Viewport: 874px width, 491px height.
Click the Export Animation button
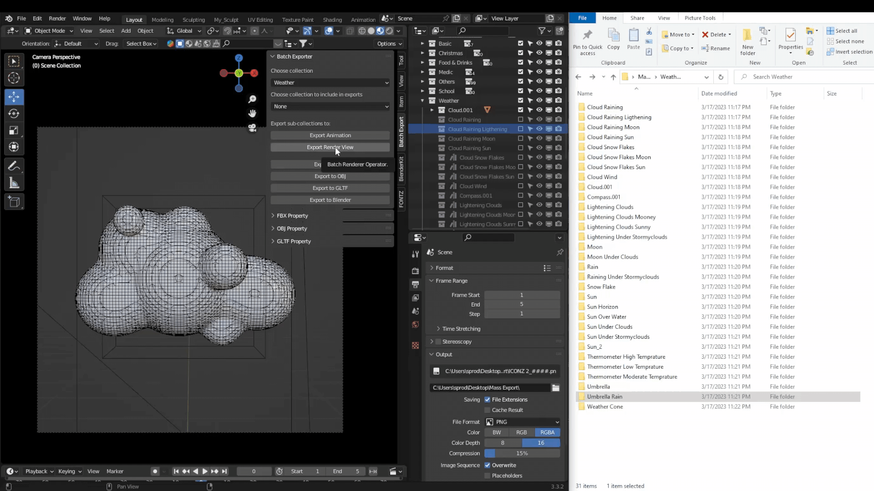click(x=330, y=135)
